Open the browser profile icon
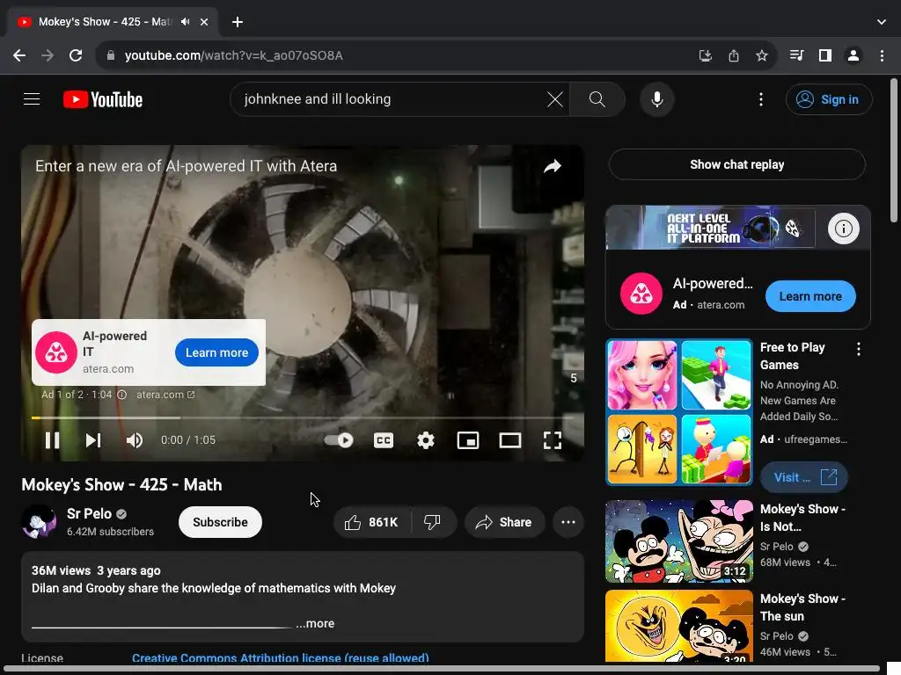The height and width of the screenshot is (675, 901). (x=853, y=55)
